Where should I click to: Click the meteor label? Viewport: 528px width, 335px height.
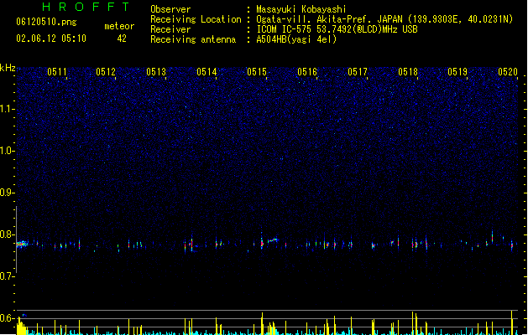click(119, 26)
